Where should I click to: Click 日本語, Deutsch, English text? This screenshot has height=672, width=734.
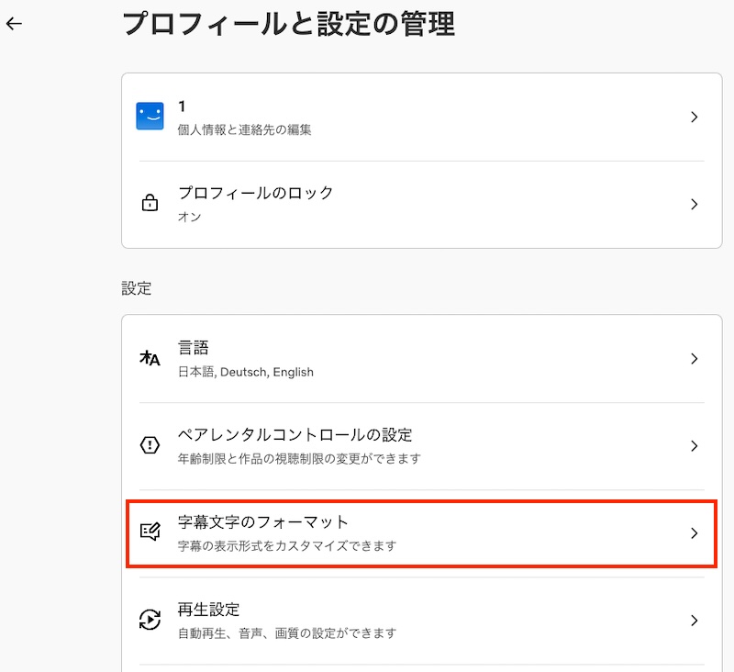(246, 372)
